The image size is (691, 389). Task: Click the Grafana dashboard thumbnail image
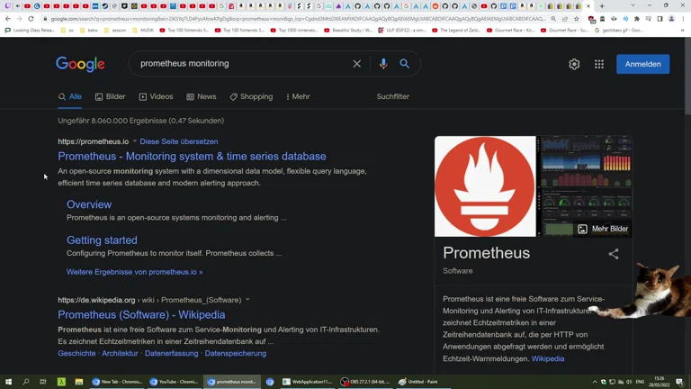[x=585, y=161]
